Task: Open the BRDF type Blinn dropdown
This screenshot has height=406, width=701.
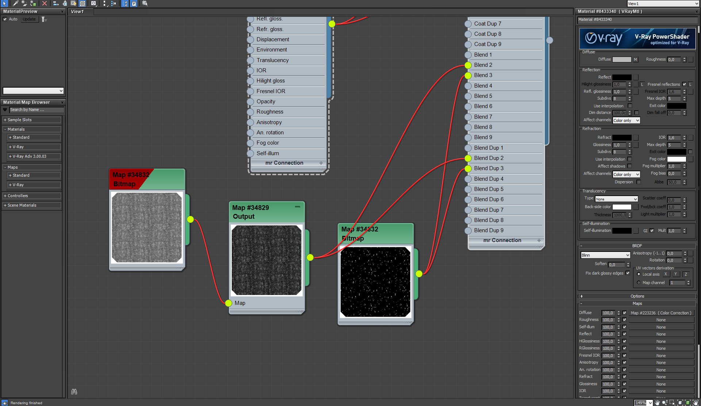Action: click(605, 255)
